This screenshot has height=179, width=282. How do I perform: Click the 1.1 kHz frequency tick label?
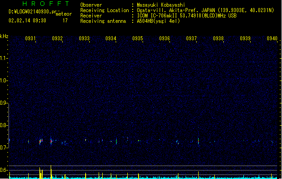tap(4, 58)
